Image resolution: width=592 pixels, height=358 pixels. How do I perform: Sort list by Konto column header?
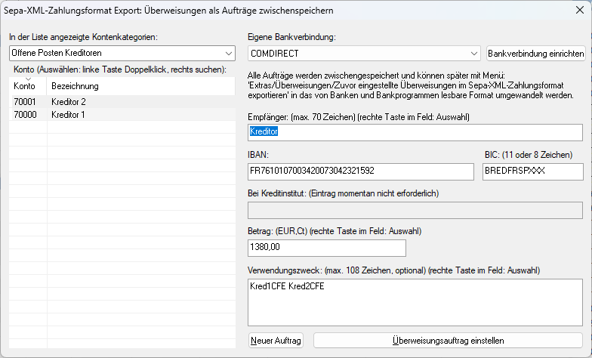click(27, 86)
